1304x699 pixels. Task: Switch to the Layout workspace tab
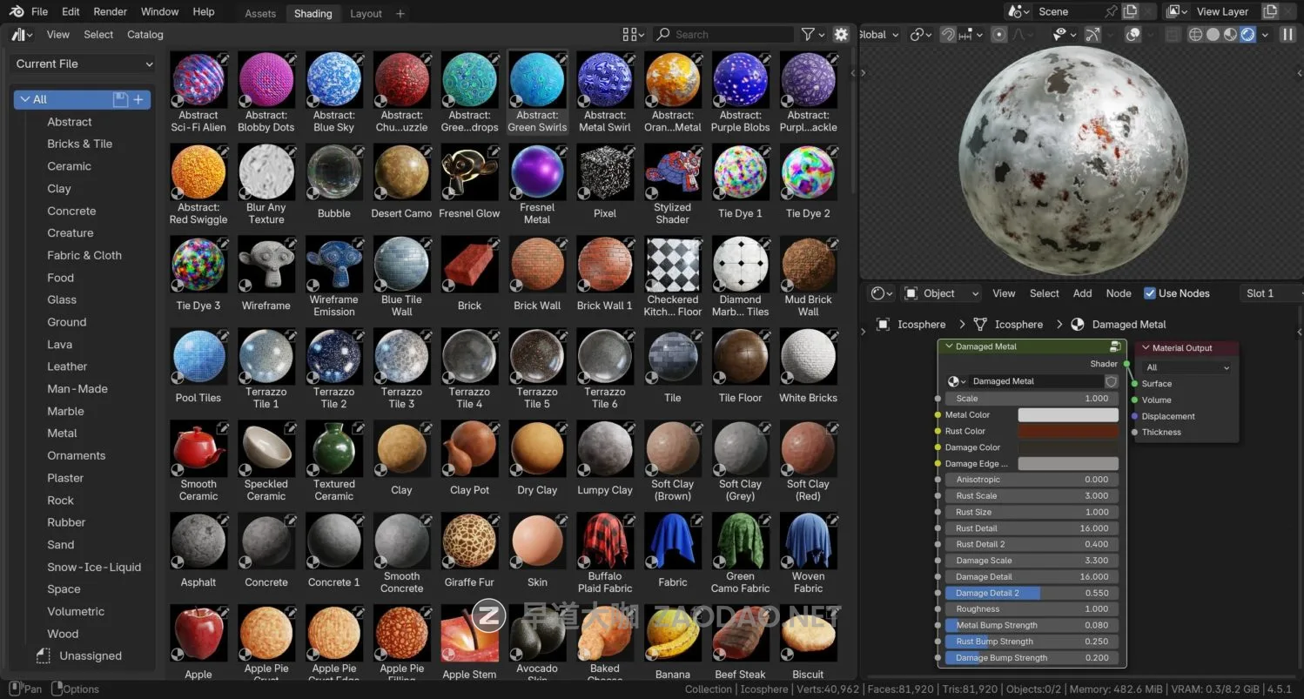366,13
